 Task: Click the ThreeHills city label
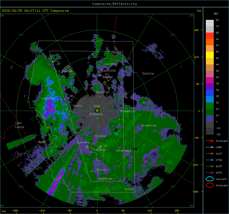pos(128,111)
